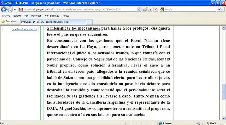Click the scrollbar down arrow

point(224,118)
